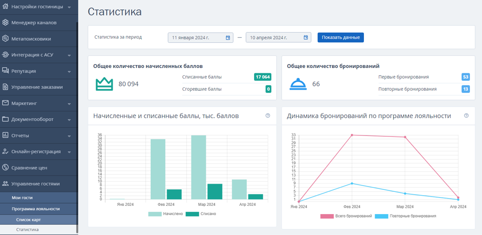
Task: Click the Сравнение цен sidebar icon
Action: point(5,168)
